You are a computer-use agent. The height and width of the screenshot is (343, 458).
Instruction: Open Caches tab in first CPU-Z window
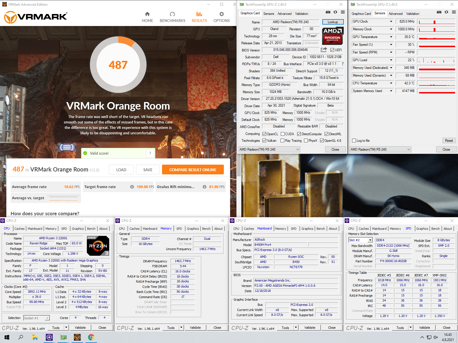pos(19,229)
